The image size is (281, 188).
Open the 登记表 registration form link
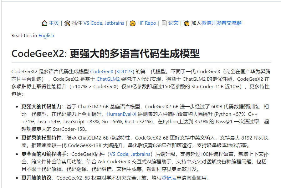169,178
